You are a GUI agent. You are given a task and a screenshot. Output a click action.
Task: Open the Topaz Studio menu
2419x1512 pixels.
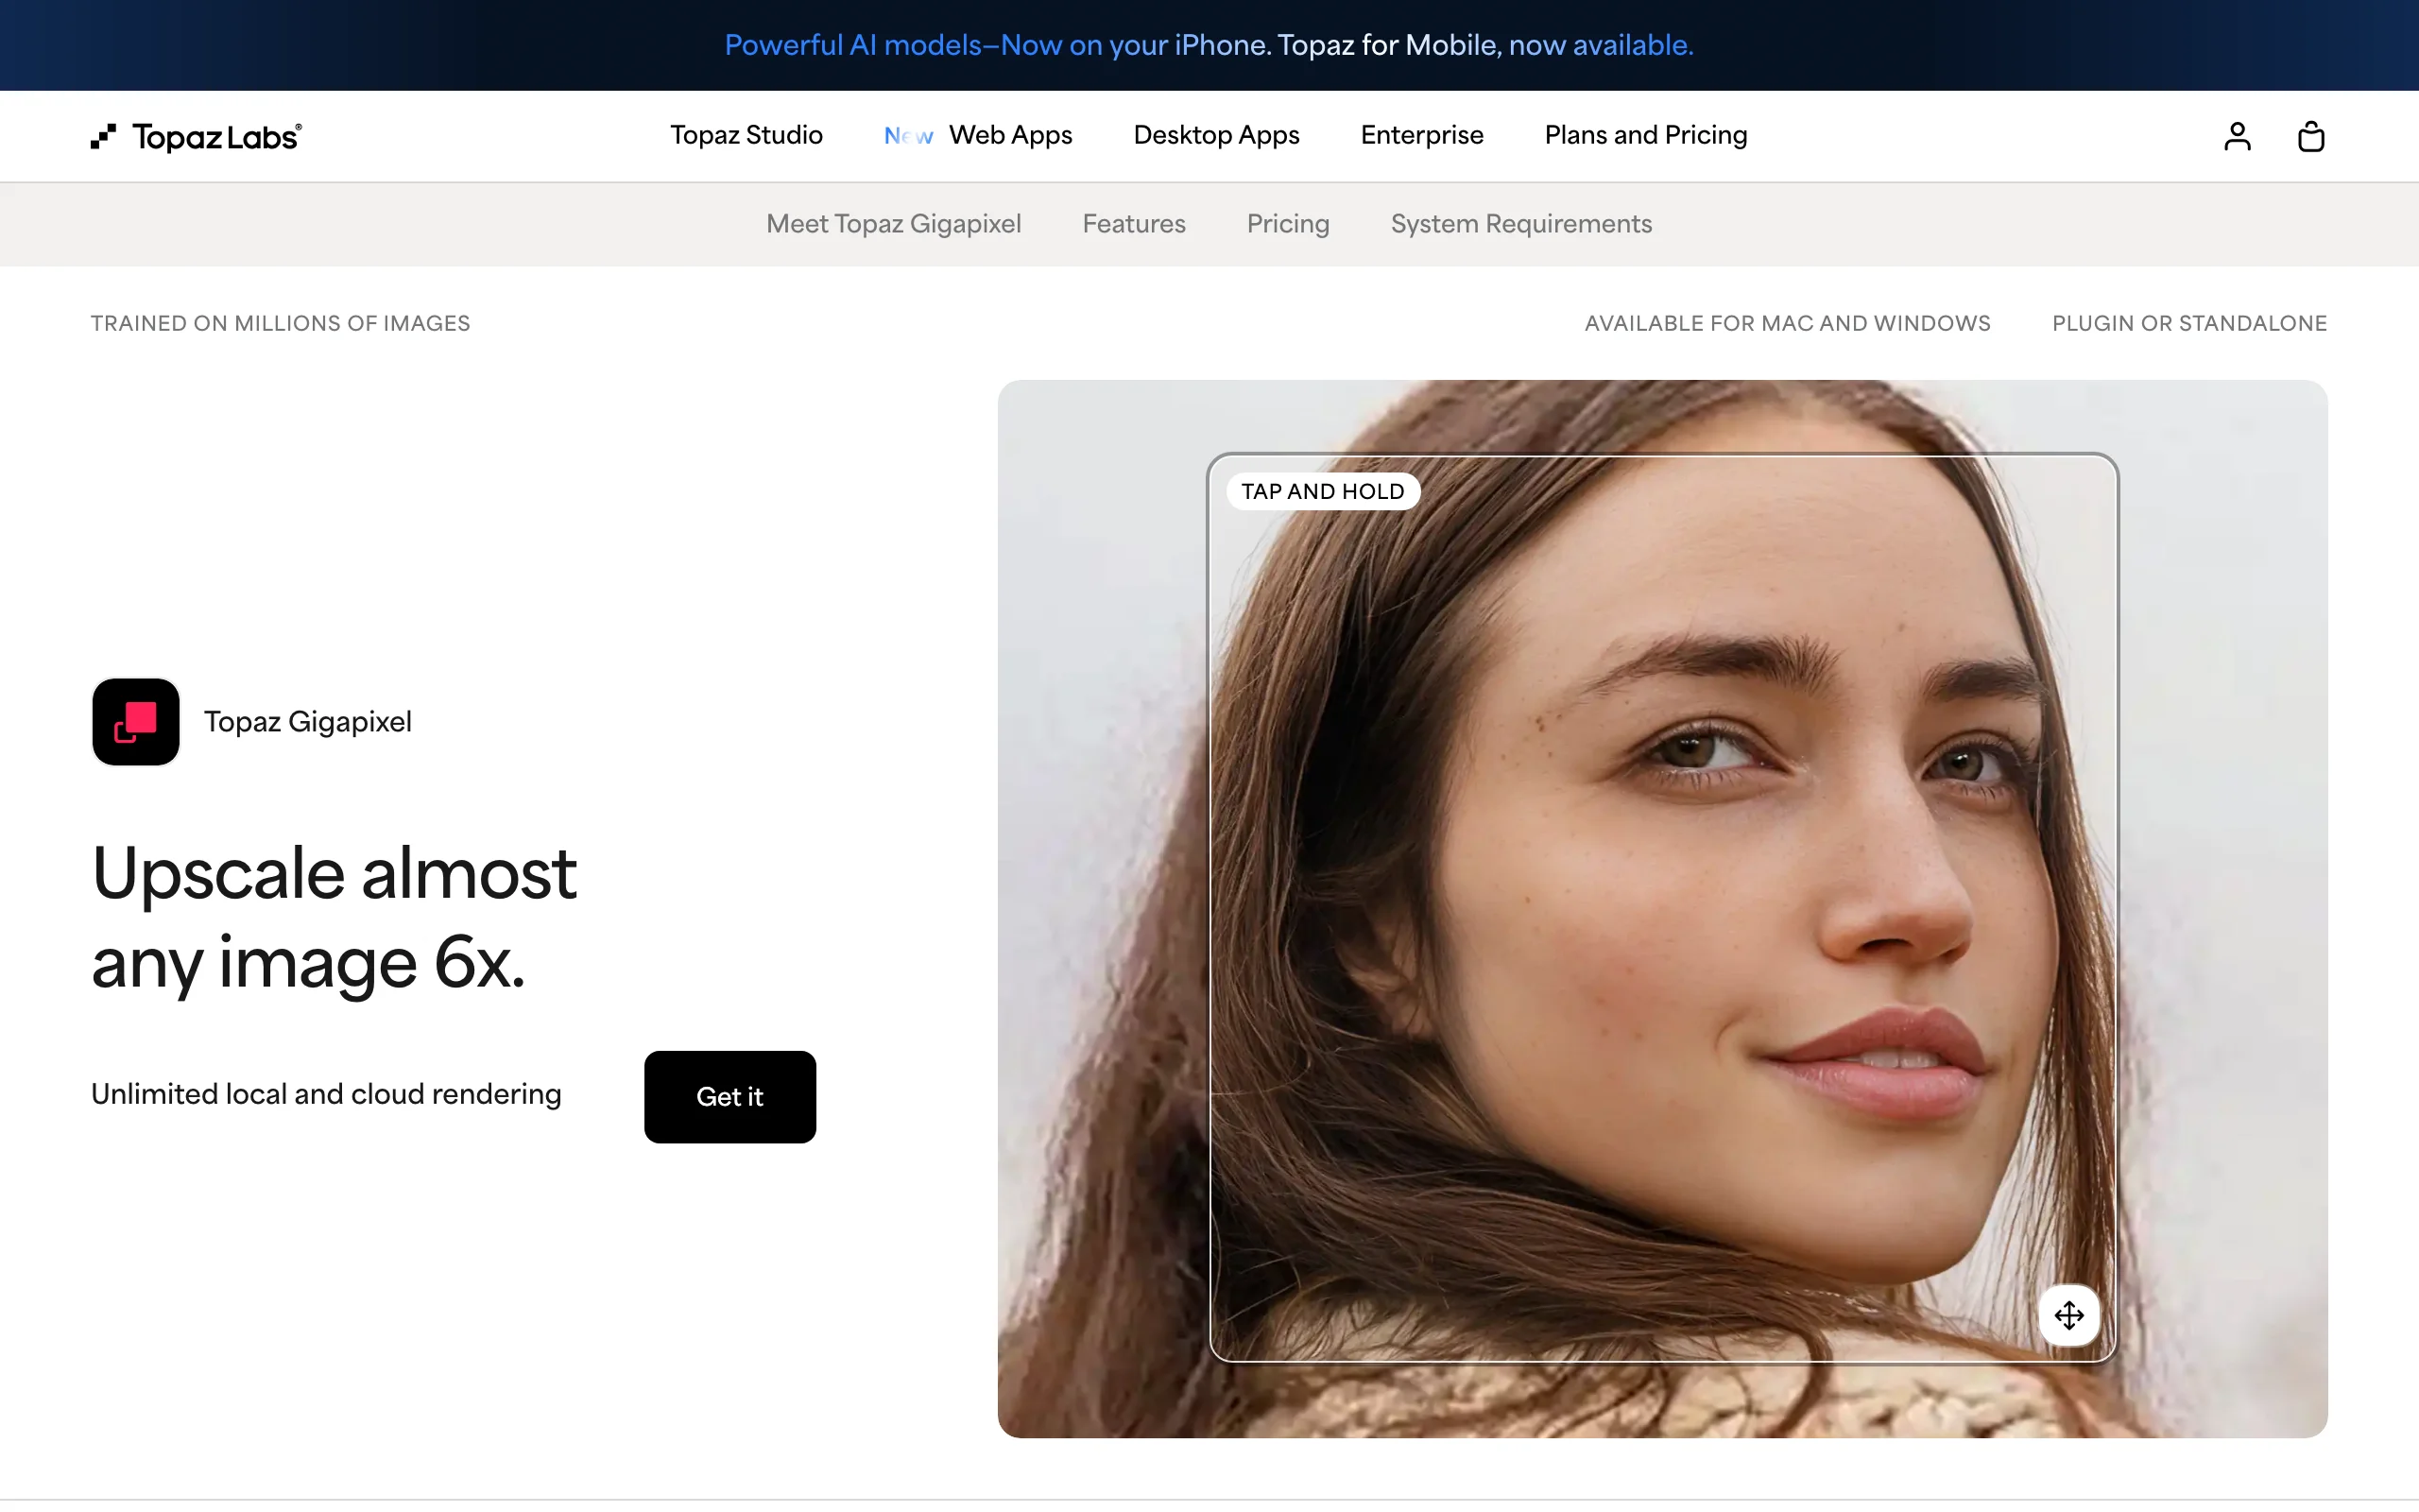[746, 135]
